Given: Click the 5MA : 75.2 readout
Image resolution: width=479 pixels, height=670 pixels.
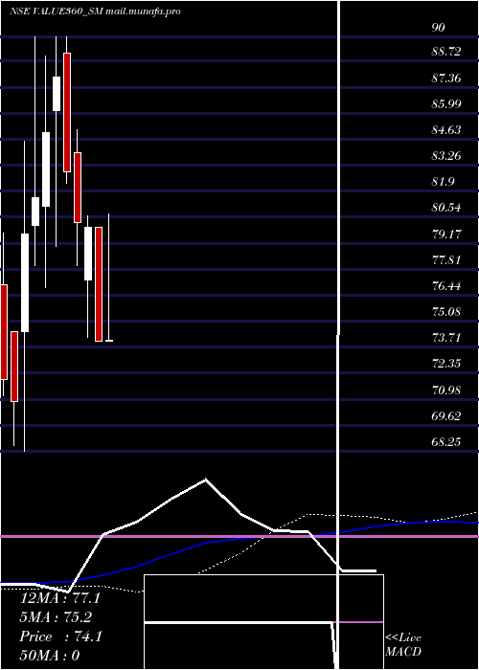Looking at the screenshot, I should click(56, 617).
